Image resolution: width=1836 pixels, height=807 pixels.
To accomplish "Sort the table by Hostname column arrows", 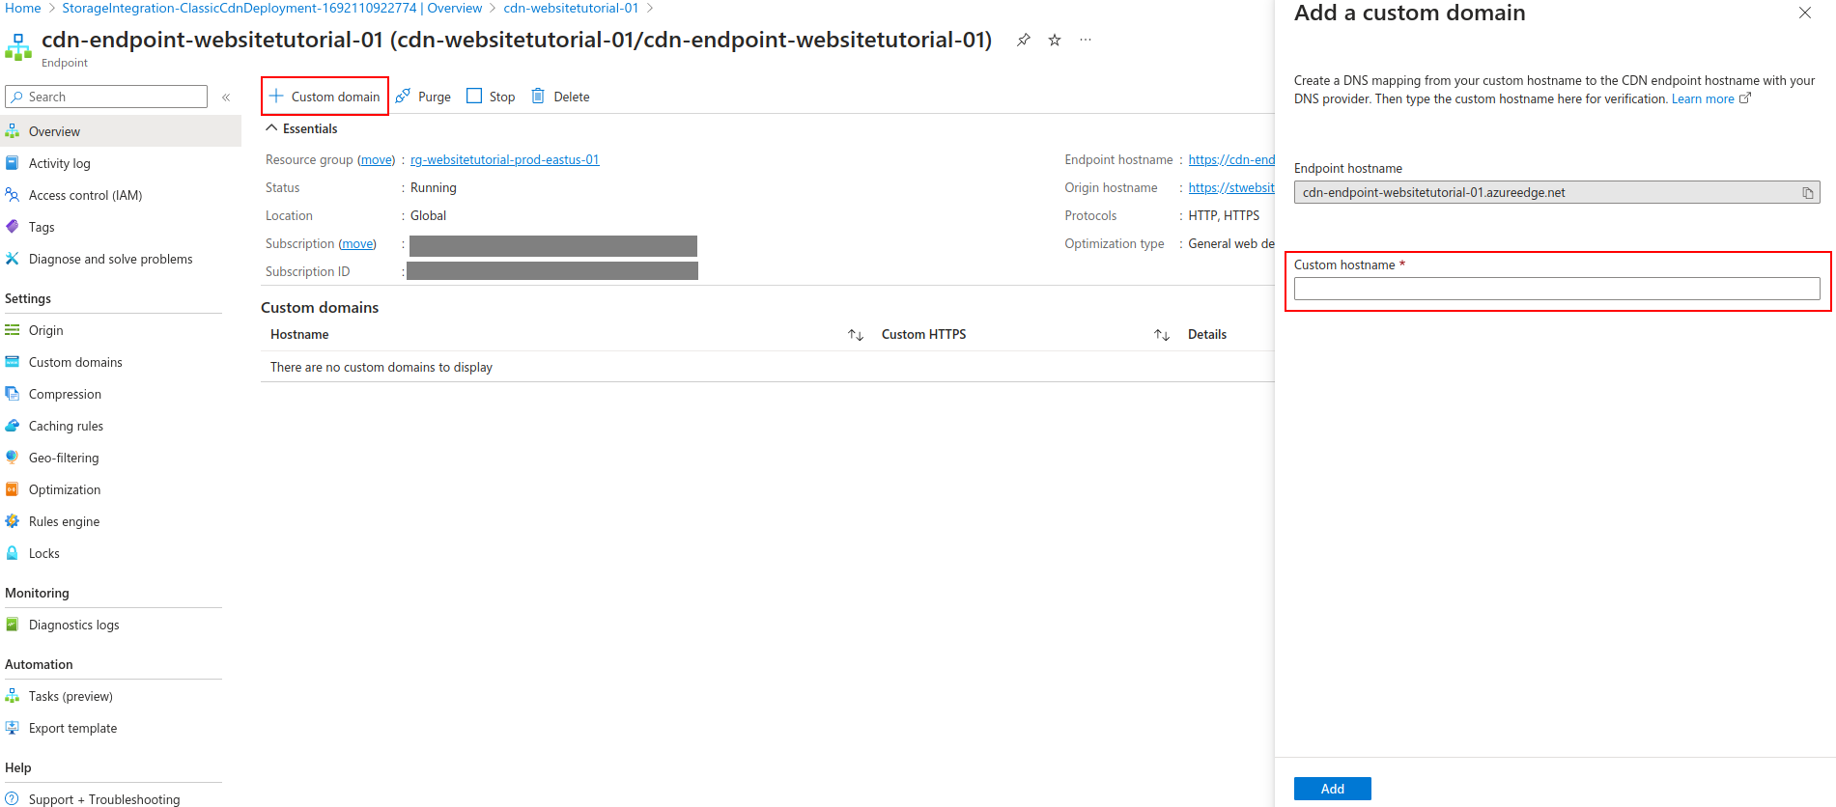I will click(856, 335).
